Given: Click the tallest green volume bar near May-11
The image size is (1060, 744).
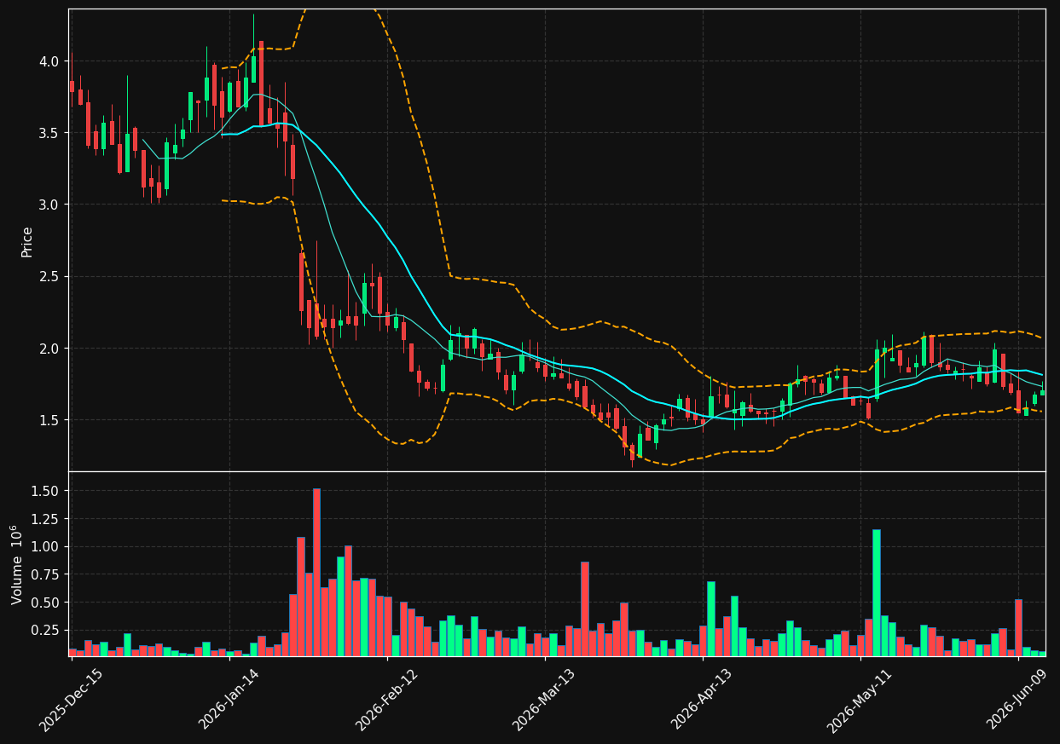Looking at the screenshot, I should [876, 593].
